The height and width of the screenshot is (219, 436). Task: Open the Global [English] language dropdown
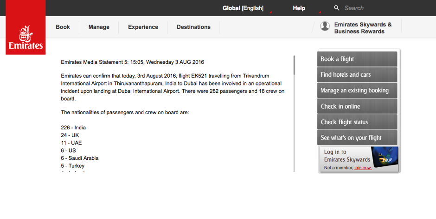[243, 8]
